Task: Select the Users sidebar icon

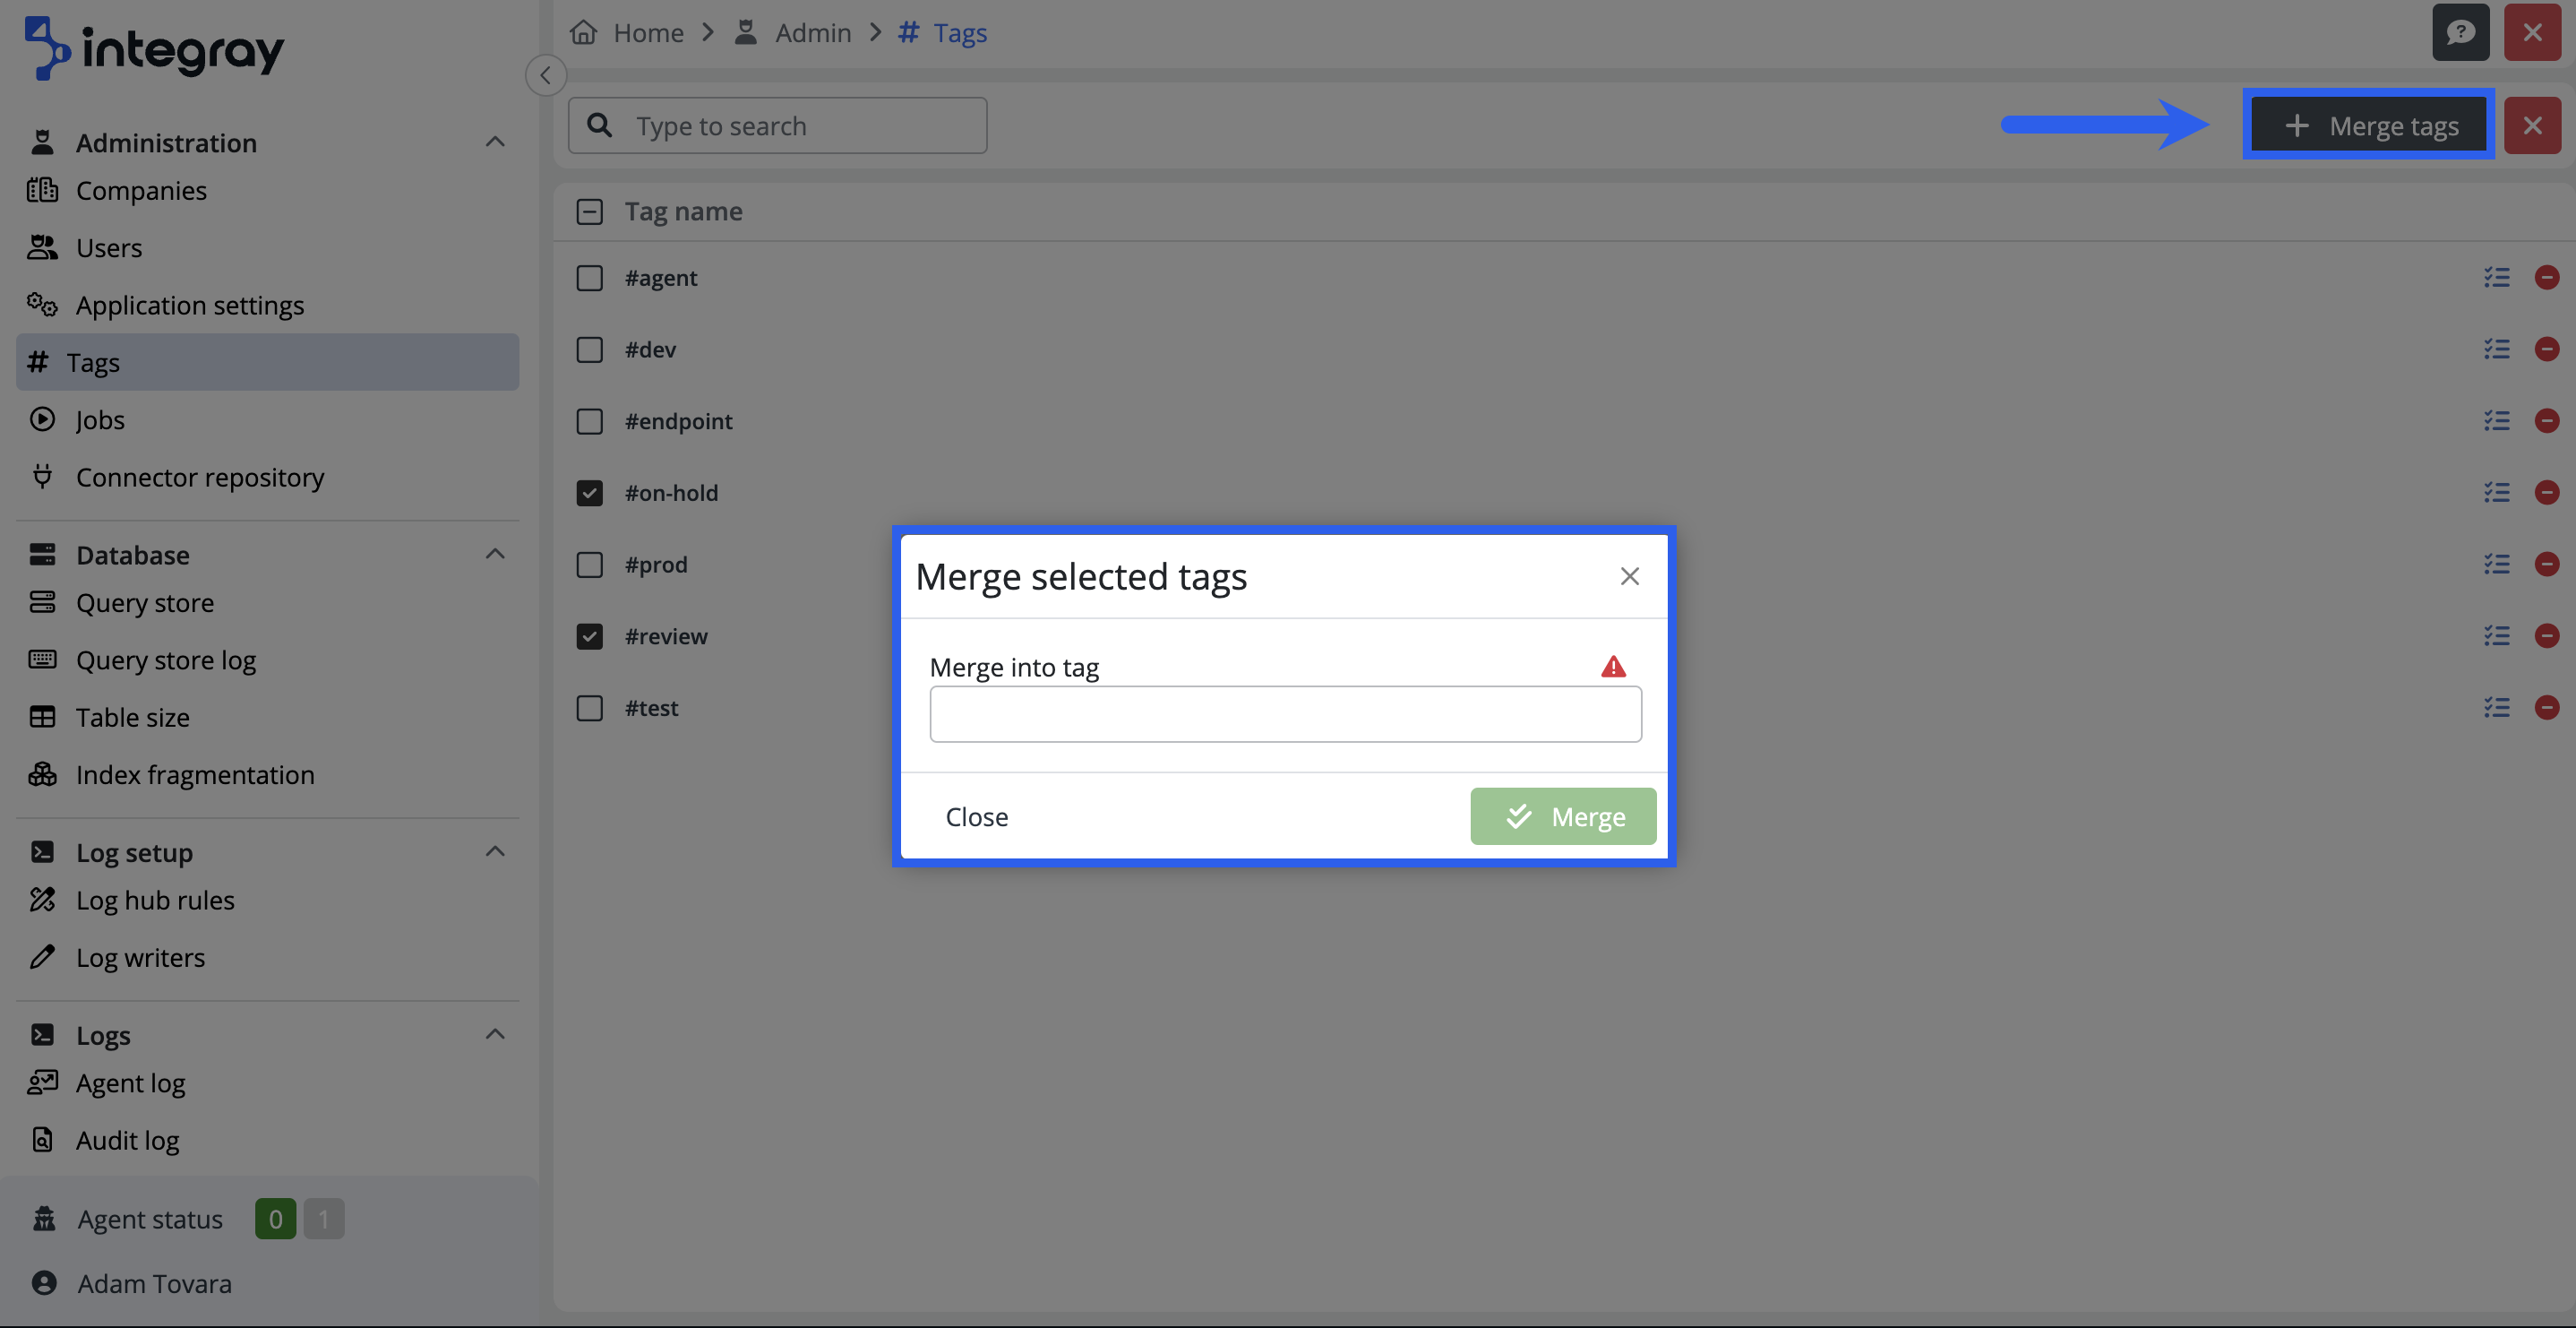Action: [42, 247]
